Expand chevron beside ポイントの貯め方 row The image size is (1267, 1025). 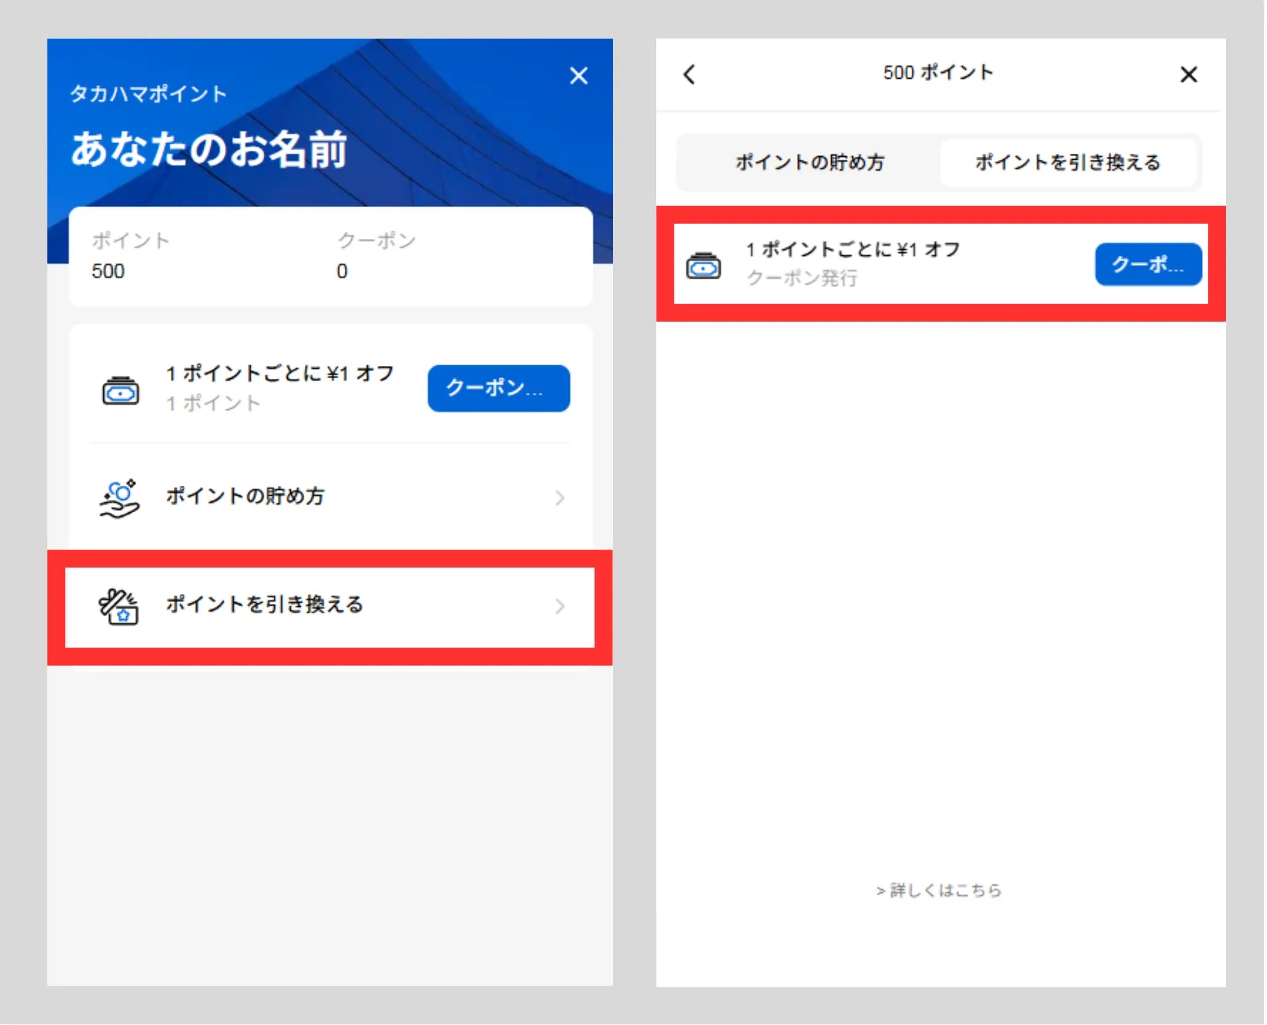[x=559, y=498]
